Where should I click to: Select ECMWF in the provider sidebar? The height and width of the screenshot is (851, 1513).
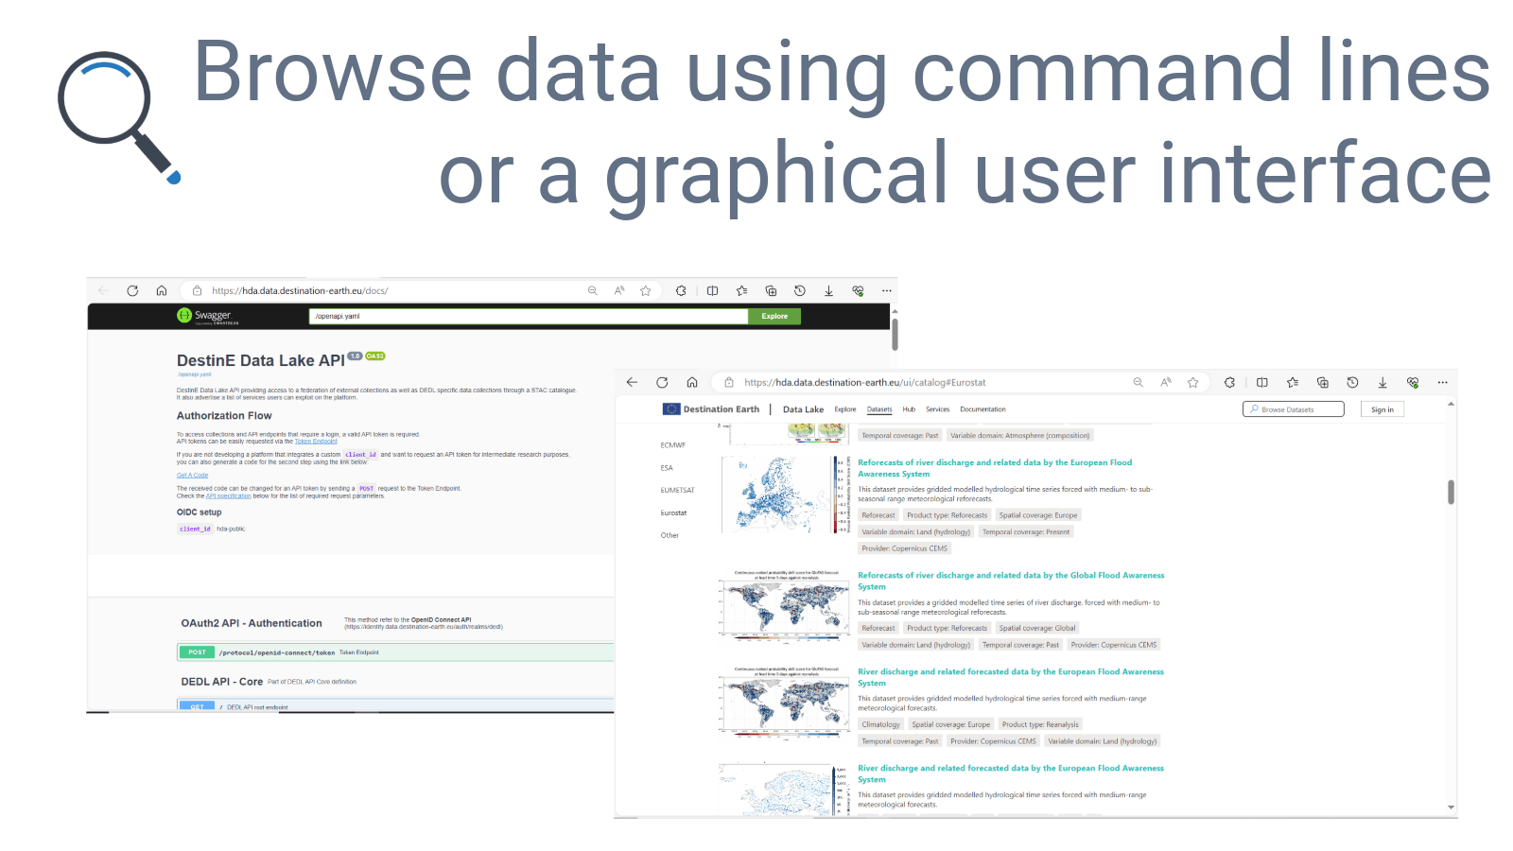click(672, 445)
